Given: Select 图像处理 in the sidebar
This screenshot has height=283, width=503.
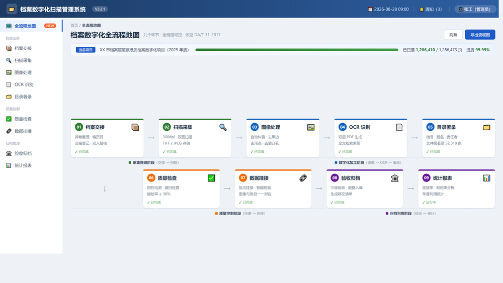Looking at the screenshot, I should [31, 72].
